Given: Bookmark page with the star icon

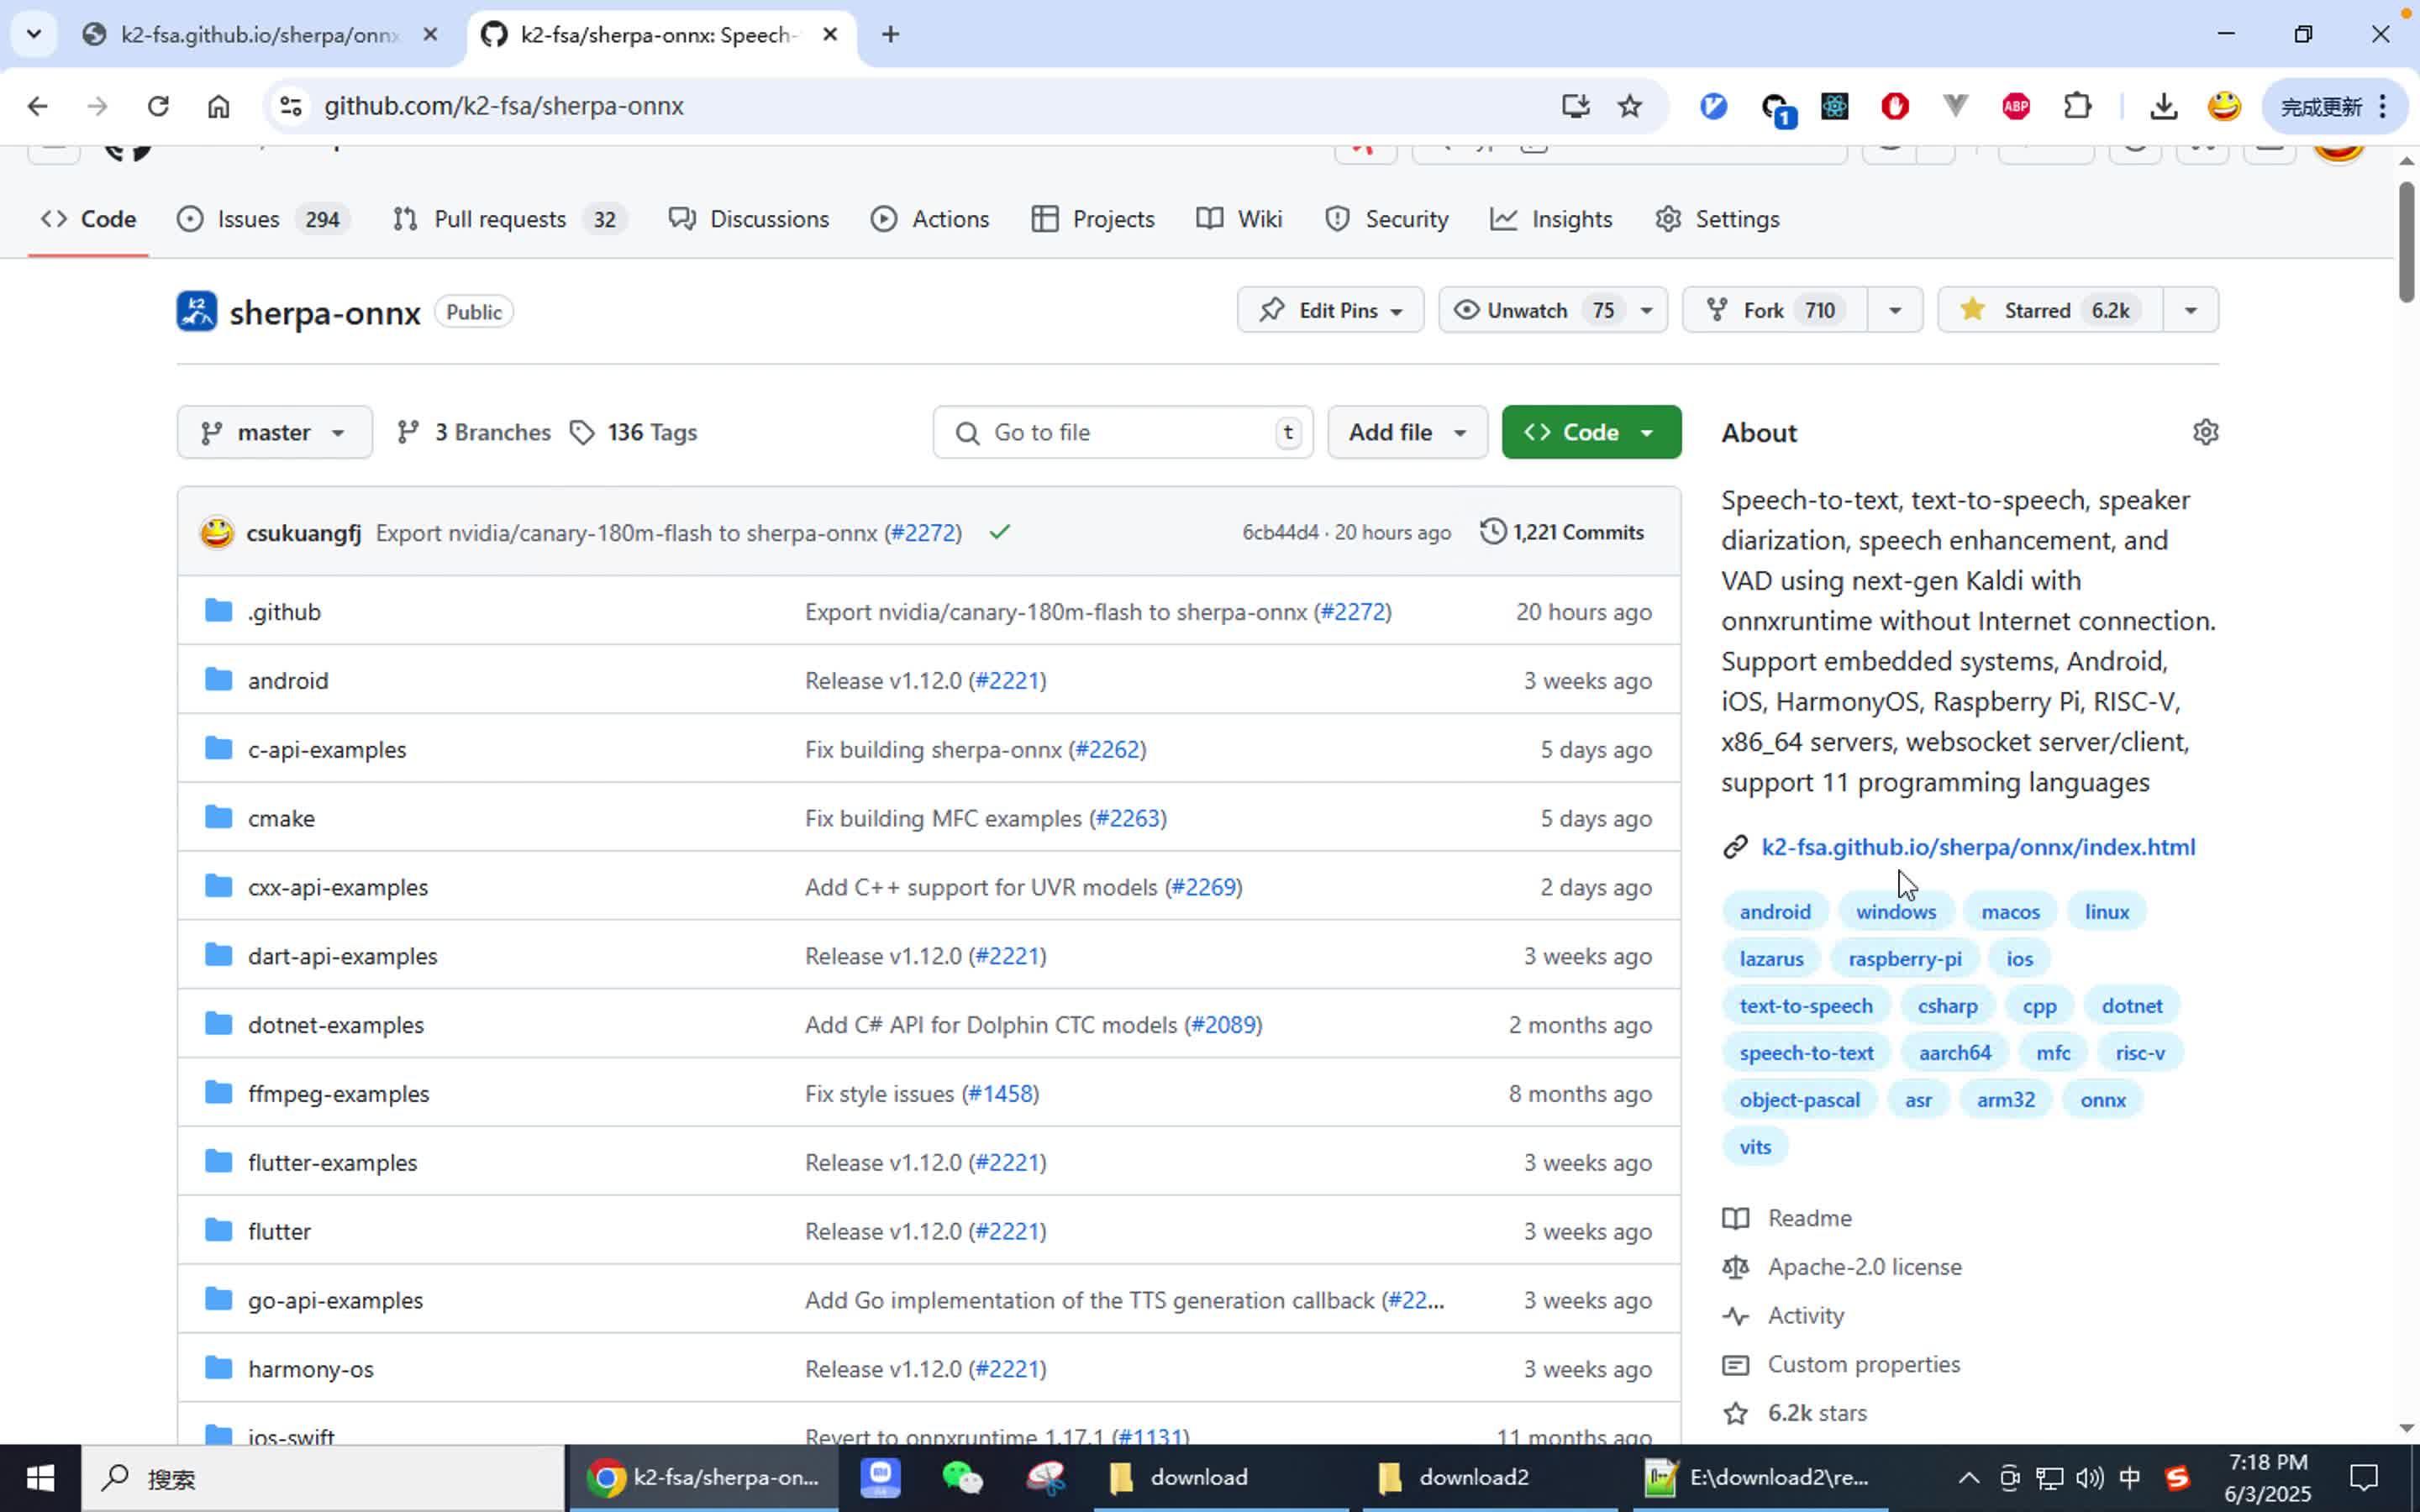Looking at the screenshot, I should click(1629, 106).
